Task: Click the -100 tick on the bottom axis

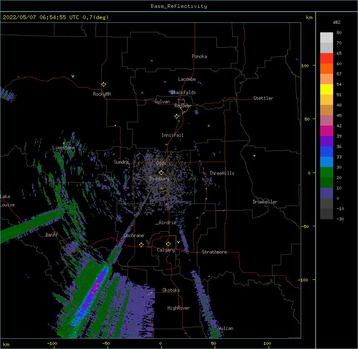Action: point(52,343)
